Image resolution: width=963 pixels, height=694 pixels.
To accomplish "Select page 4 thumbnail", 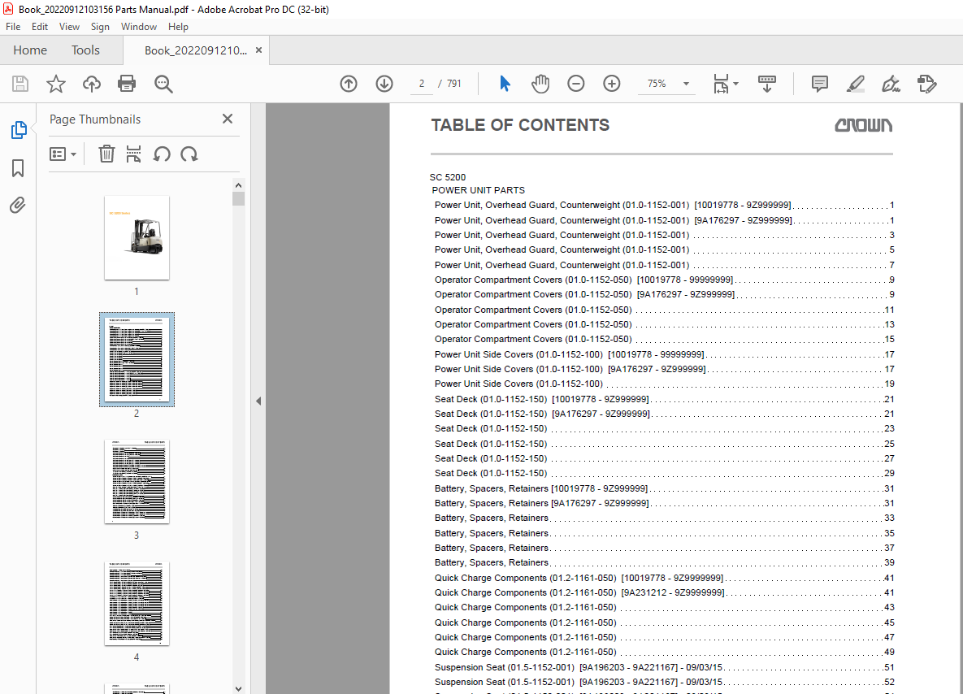I will point(137,603).
